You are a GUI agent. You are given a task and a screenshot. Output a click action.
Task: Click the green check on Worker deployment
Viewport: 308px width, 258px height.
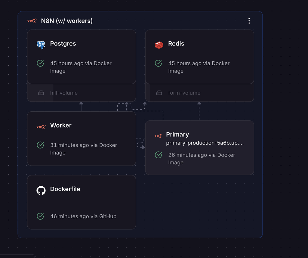point(40,145)
